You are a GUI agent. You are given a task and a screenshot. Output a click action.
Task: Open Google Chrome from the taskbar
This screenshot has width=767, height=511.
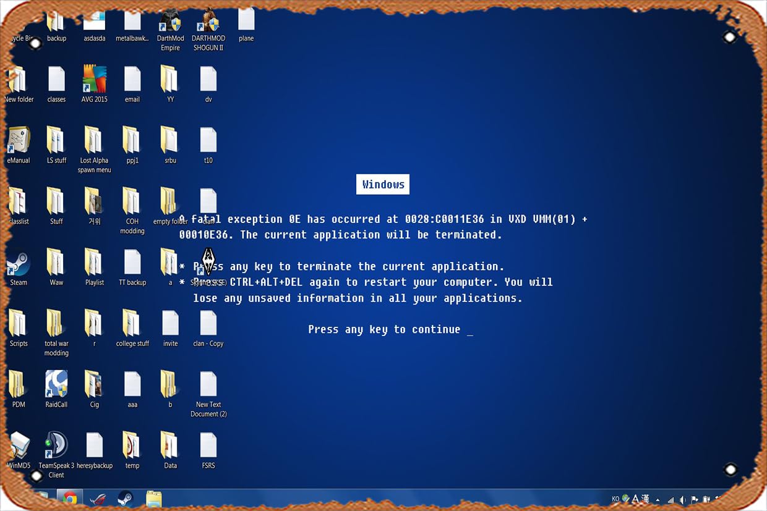(x=70, y=498)
